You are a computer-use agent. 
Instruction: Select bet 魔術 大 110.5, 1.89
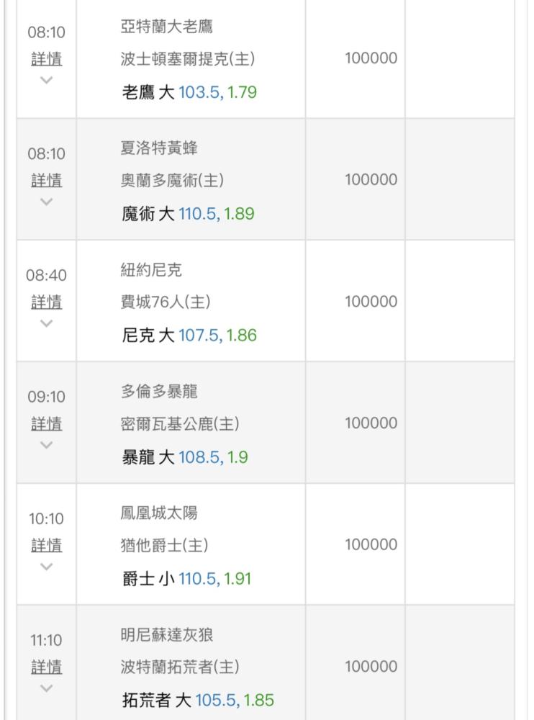pyautogui.click(x=188, y=214)
